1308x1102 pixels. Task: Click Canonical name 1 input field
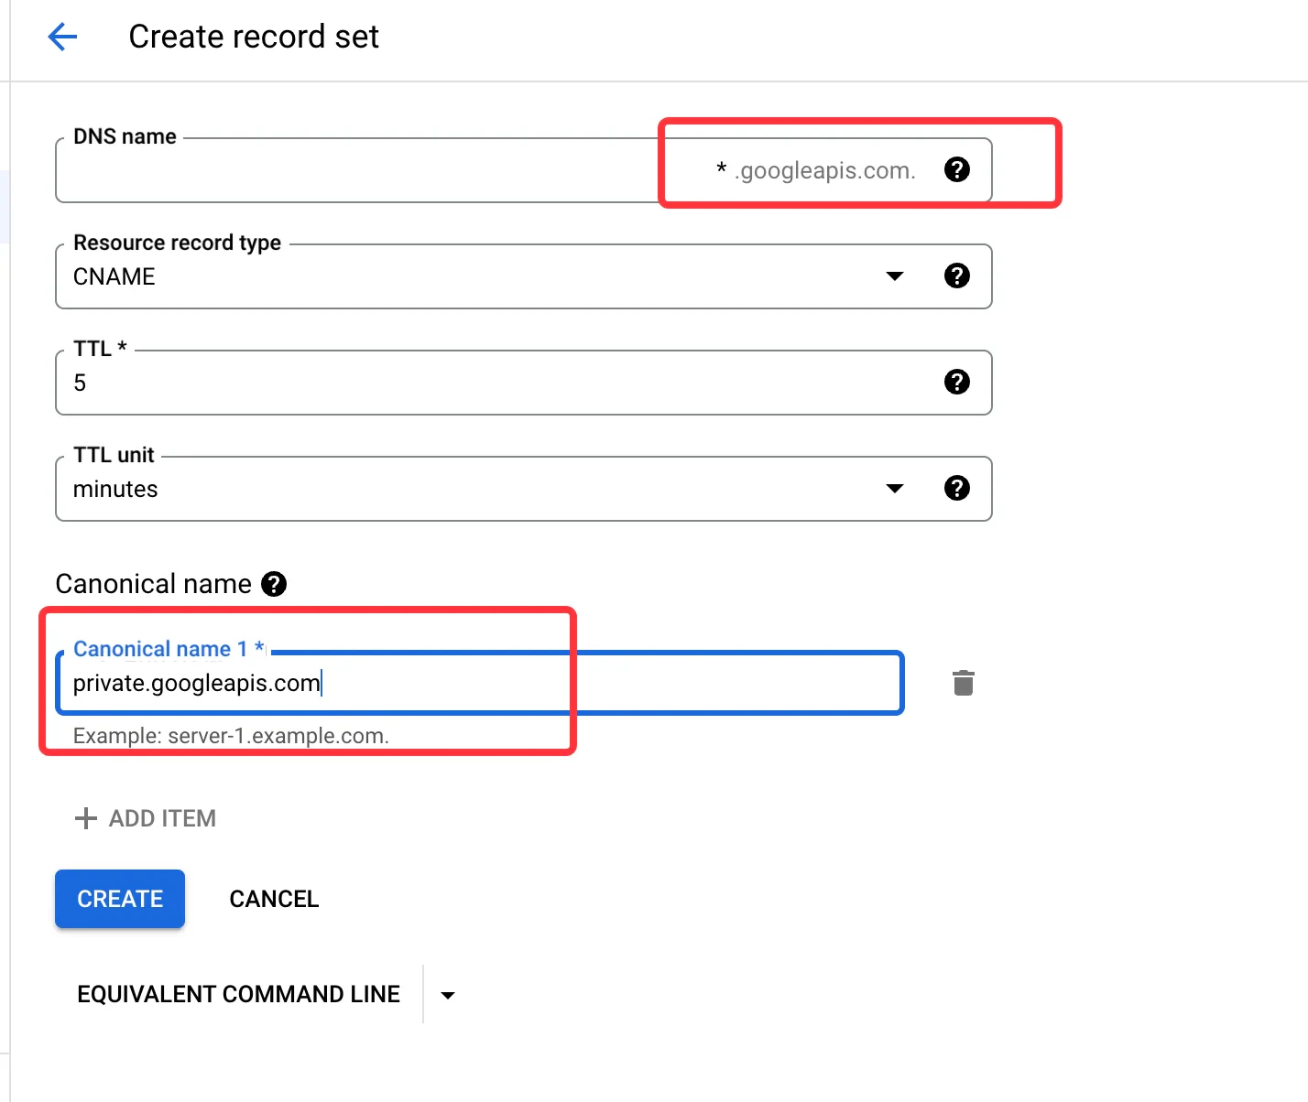pos(480,683)
